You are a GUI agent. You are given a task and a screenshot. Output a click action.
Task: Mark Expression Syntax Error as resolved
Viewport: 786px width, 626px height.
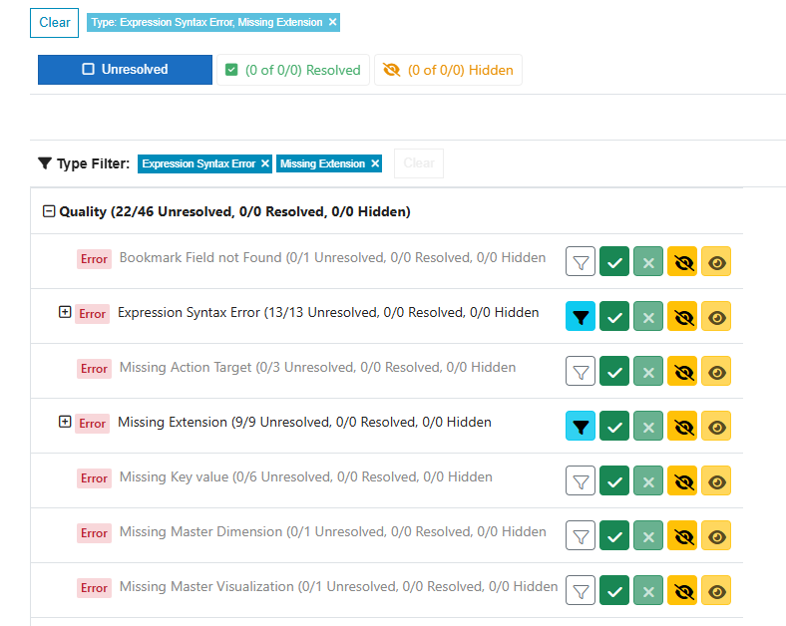coord(614,316)
